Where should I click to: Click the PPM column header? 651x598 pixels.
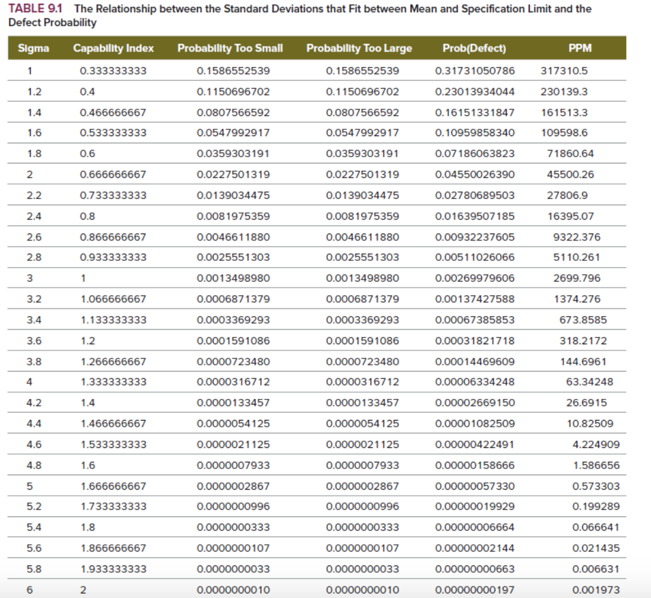pyautogui.click(x=580, y=48)
